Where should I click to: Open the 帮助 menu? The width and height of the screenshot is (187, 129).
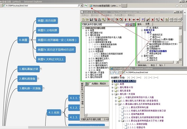click(131, 15)
